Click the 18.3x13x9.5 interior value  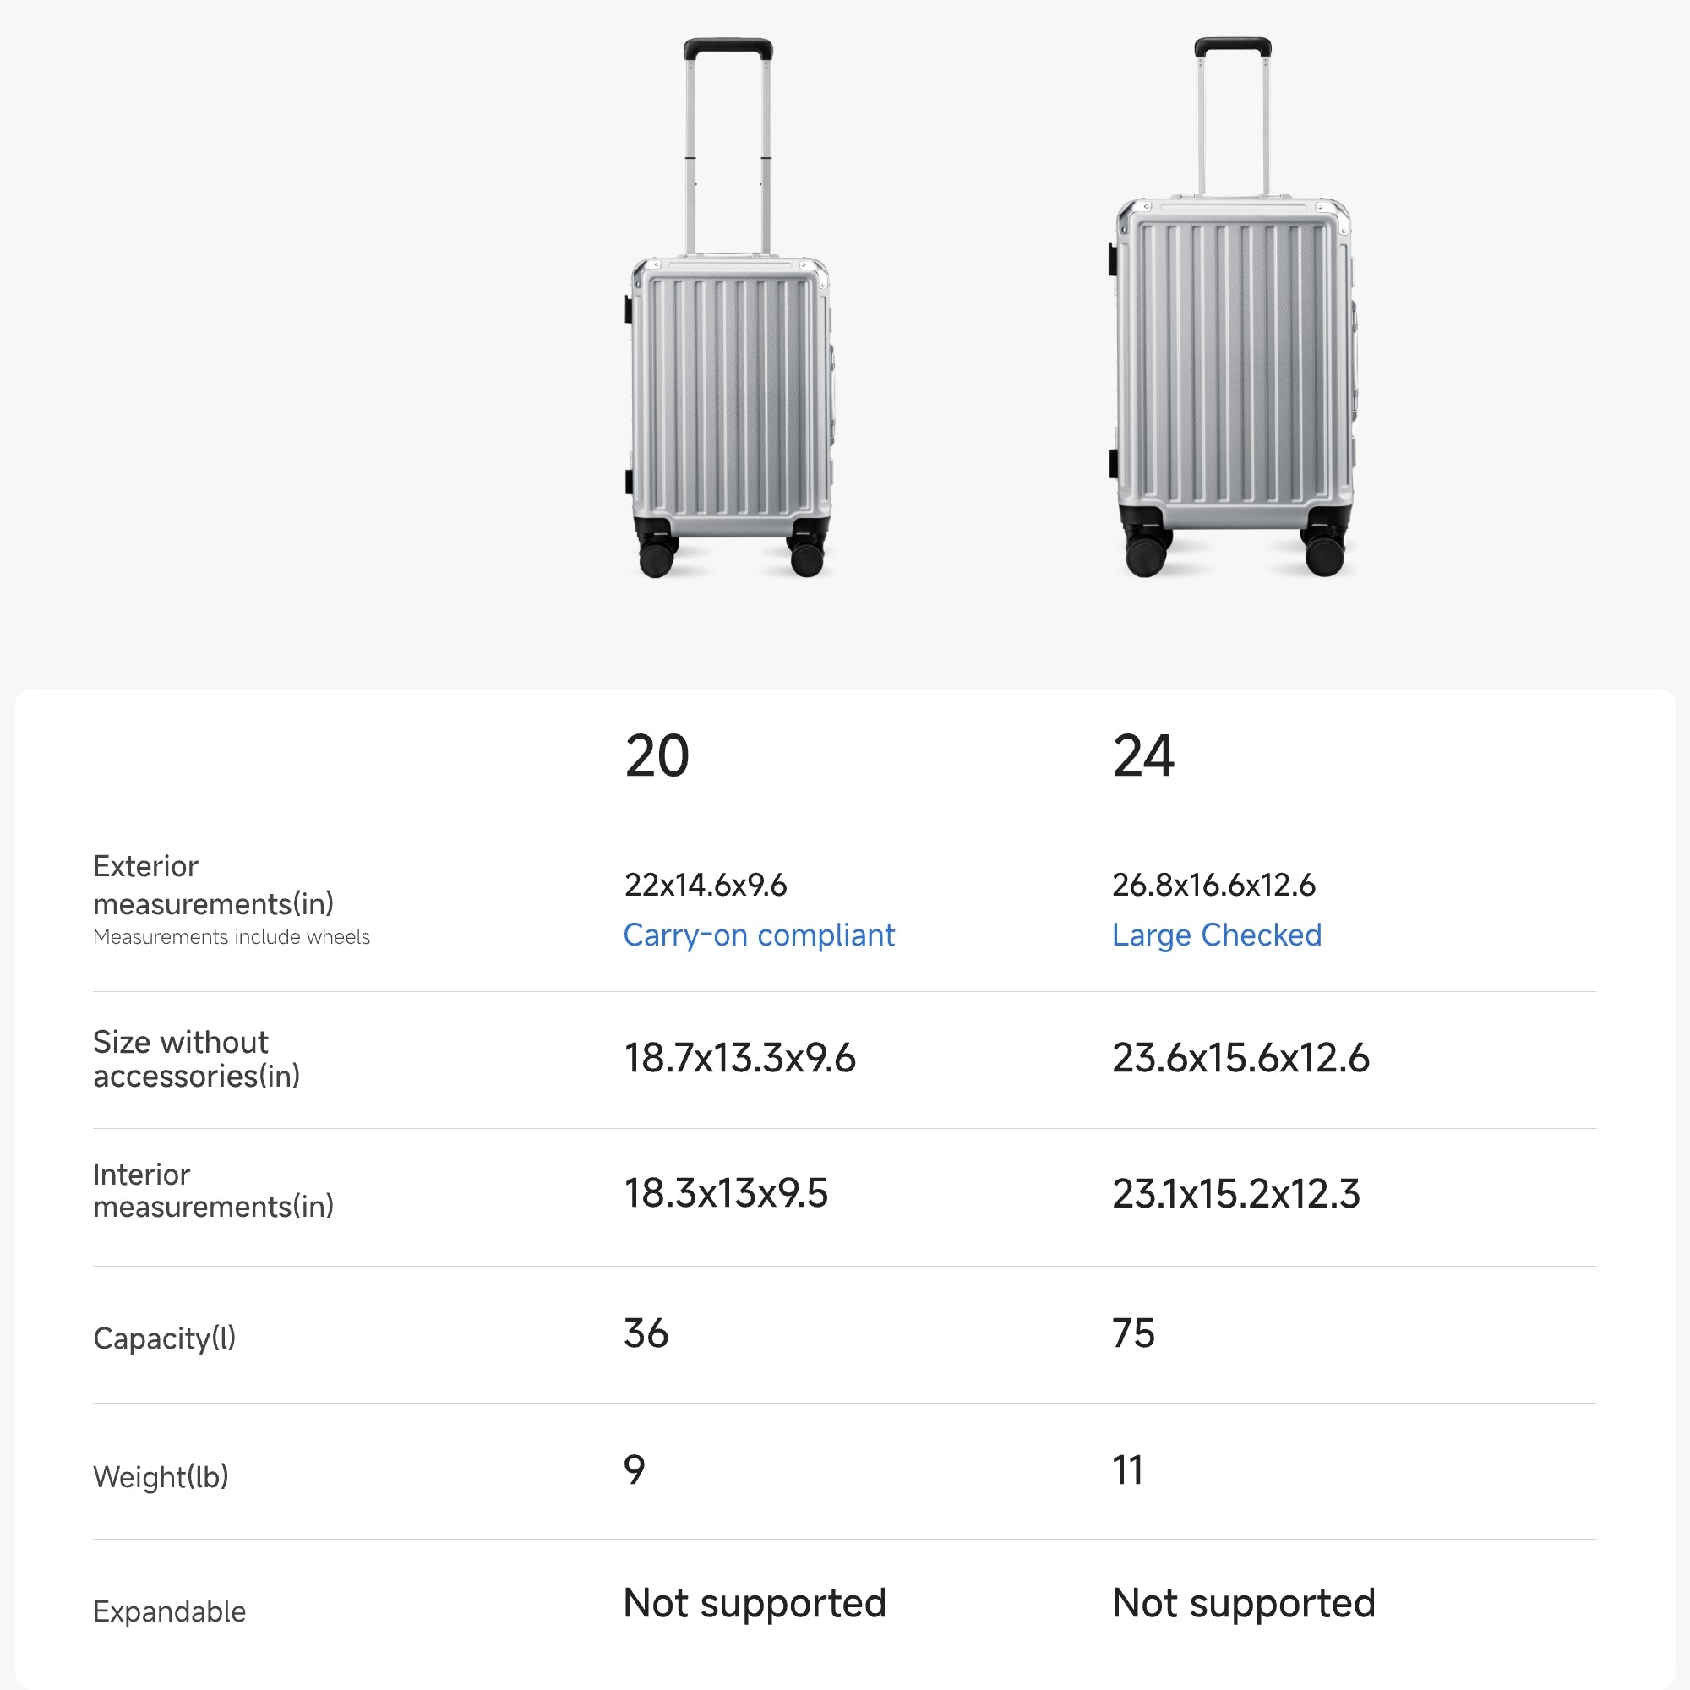(x=725, y=1193)
